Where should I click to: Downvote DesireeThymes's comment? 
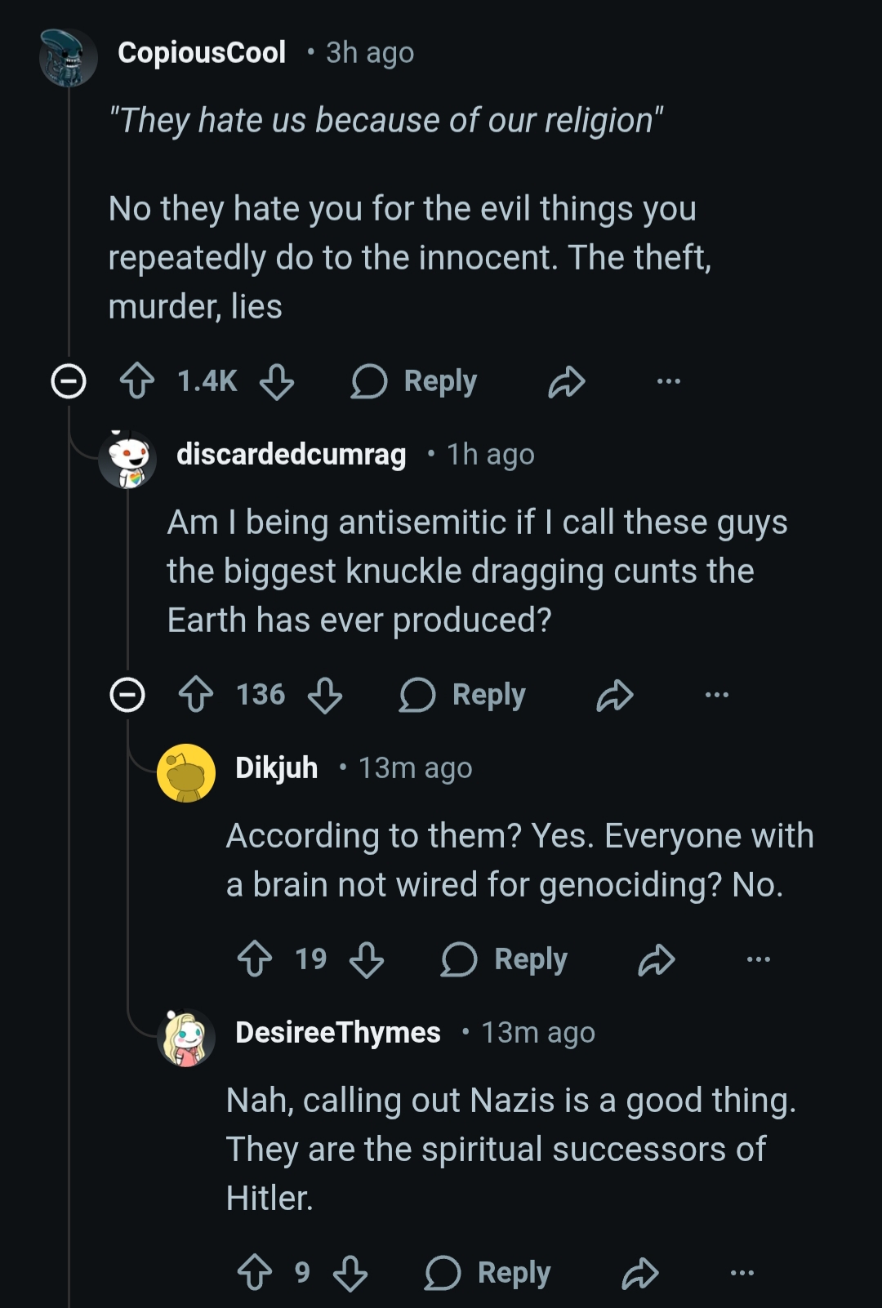point(350,1272)
